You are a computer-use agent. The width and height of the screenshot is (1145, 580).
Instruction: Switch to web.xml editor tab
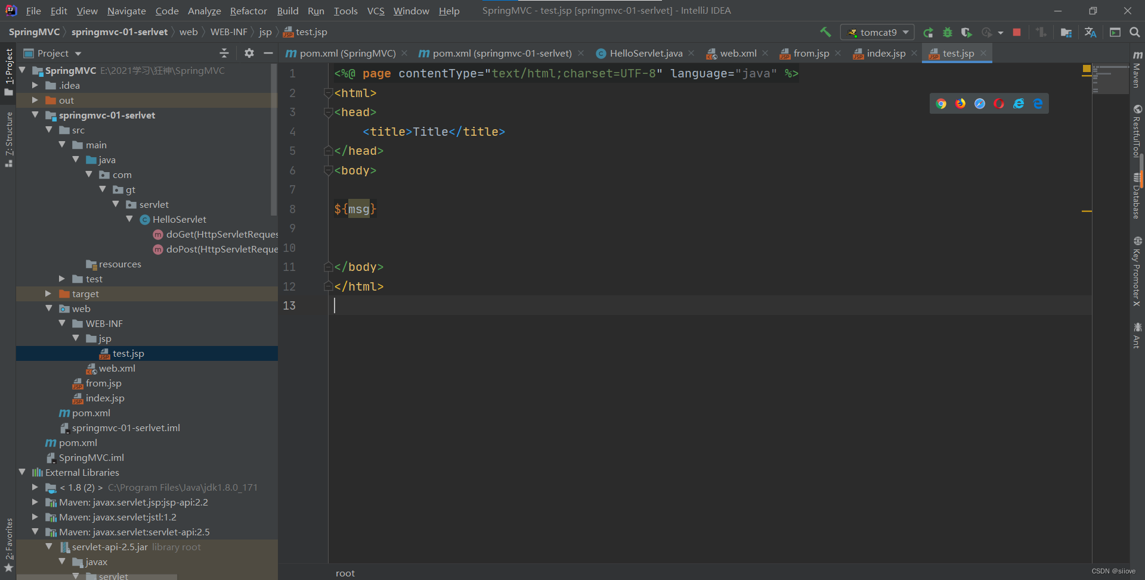[x=738, y=54]
